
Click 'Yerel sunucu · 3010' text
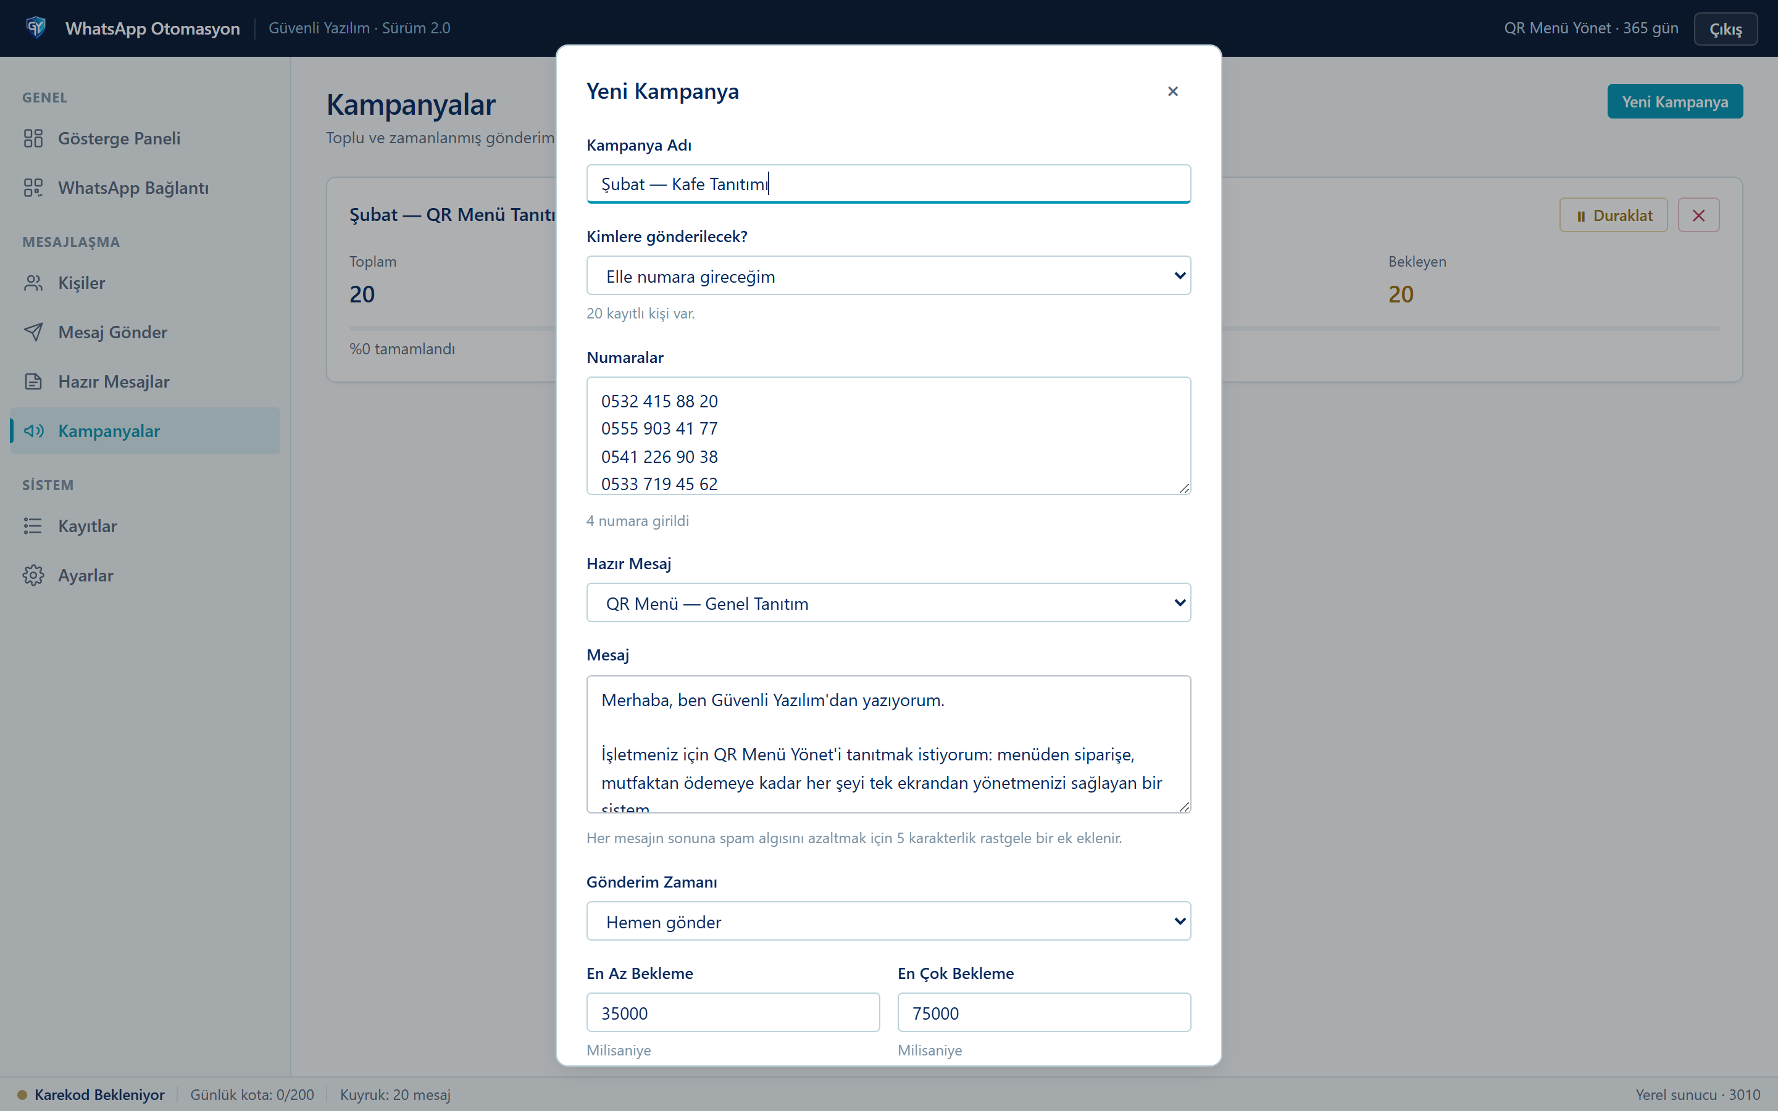(x=1698, y=1095)
